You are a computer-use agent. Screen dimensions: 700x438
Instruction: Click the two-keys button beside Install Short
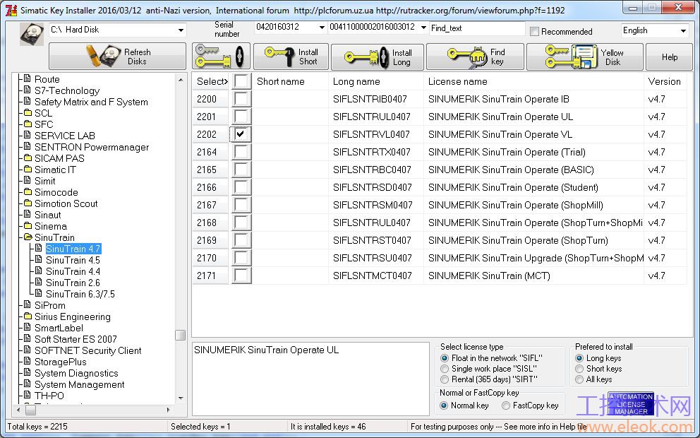pos(222,57)
